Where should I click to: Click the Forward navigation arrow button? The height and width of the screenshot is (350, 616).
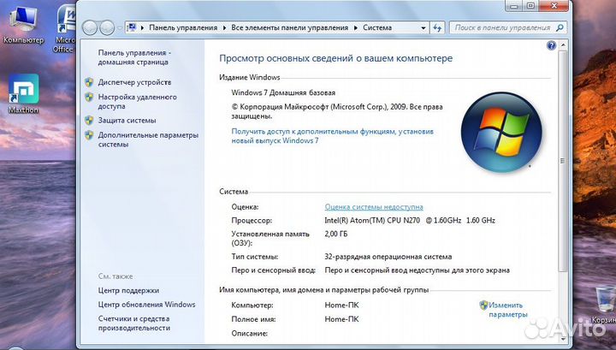click(107, 28)
